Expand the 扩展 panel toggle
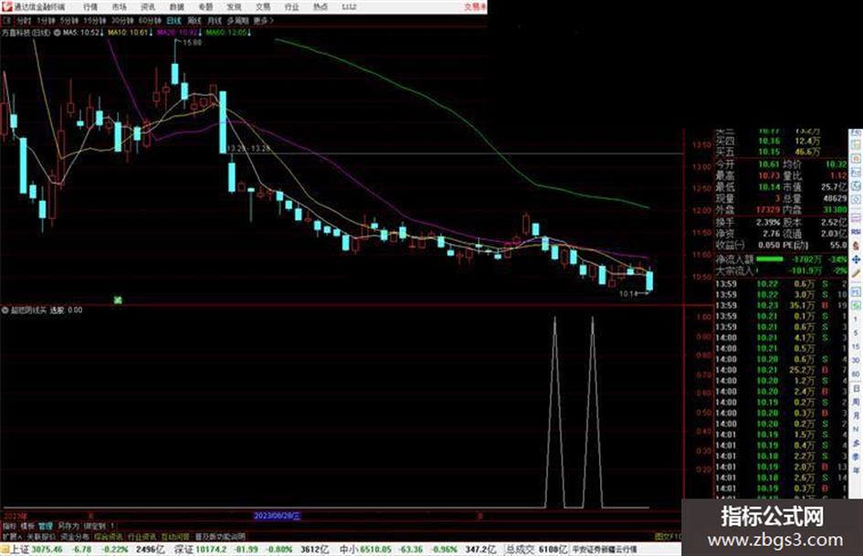The image size is (863, 556). pyautogui.click(x=12, y=536)
